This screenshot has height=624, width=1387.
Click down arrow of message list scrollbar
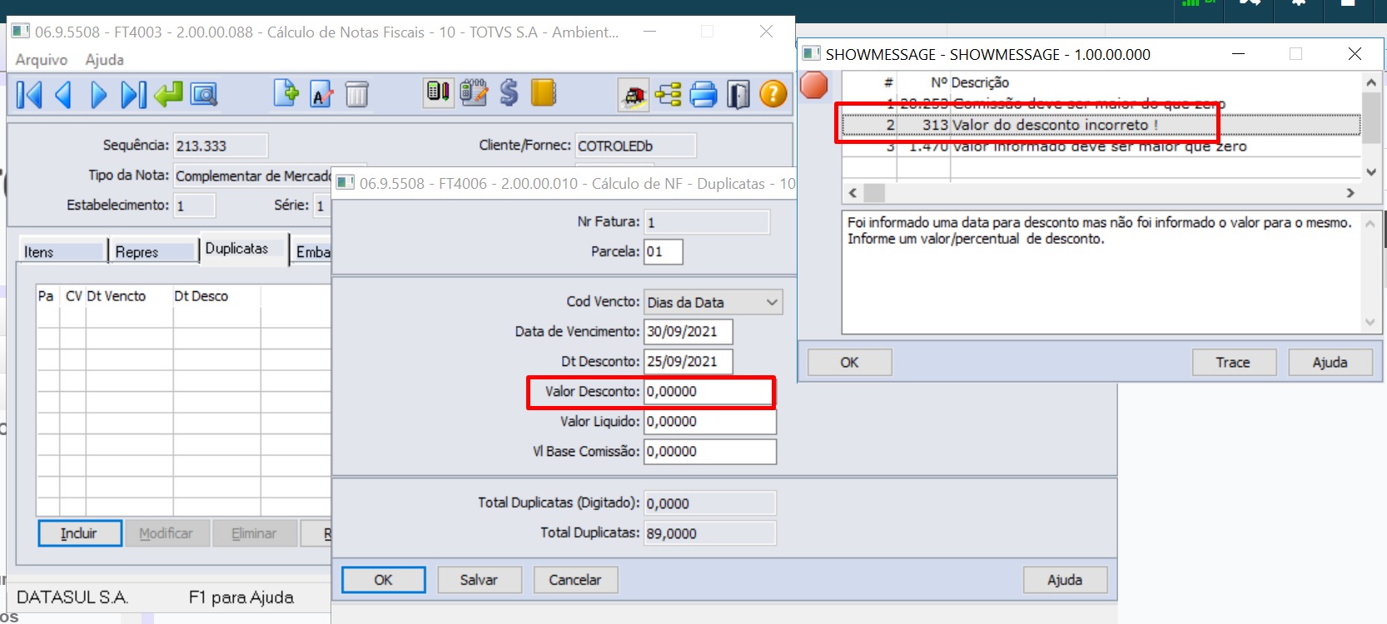tap(1371, 171)
